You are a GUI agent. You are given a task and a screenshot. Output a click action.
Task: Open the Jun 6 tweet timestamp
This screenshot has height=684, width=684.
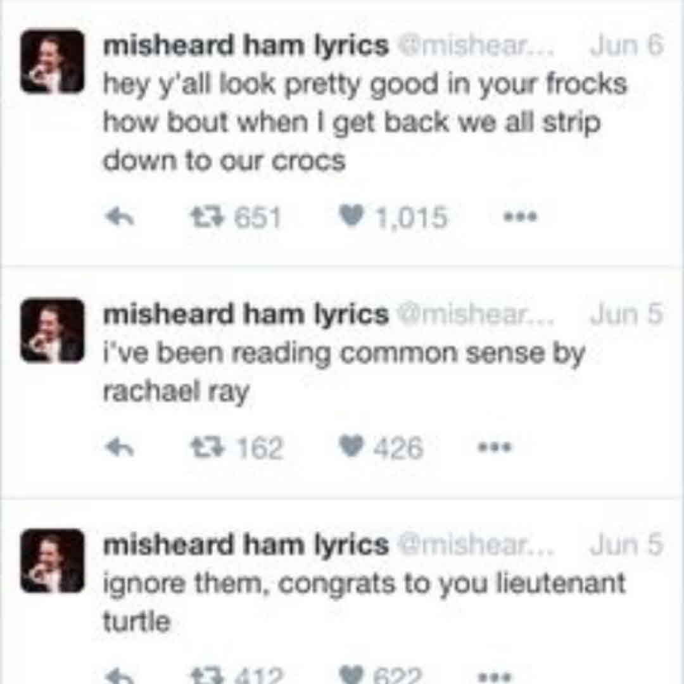pyautogui.click(x=625, y=46)
